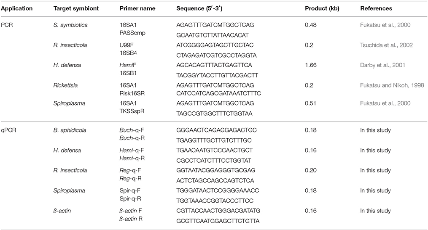Select the B. aphidicola target symbiont

coord(70,130)
